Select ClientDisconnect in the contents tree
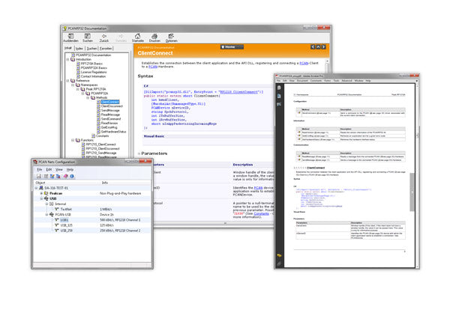The height and width of the screenshot is (313, 450). (111, 106)
